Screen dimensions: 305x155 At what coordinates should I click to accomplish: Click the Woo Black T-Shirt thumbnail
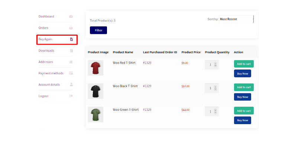pos(95,91)
